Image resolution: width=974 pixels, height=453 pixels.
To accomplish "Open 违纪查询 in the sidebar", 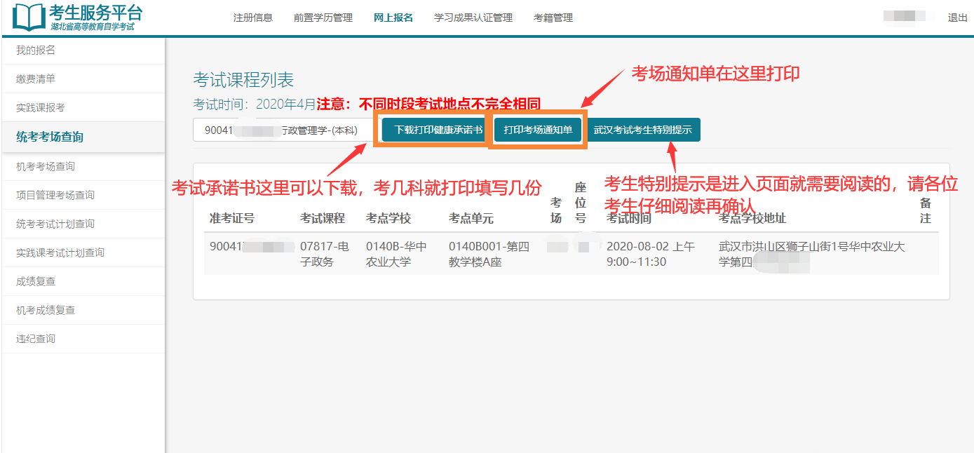I will [36, 339].
